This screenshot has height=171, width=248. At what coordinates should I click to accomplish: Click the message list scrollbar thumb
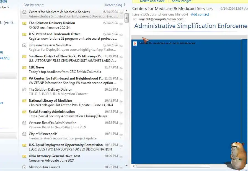[126, 18]
